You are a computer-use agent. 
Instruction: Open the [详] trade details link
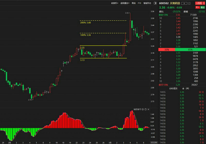point(187,88)
